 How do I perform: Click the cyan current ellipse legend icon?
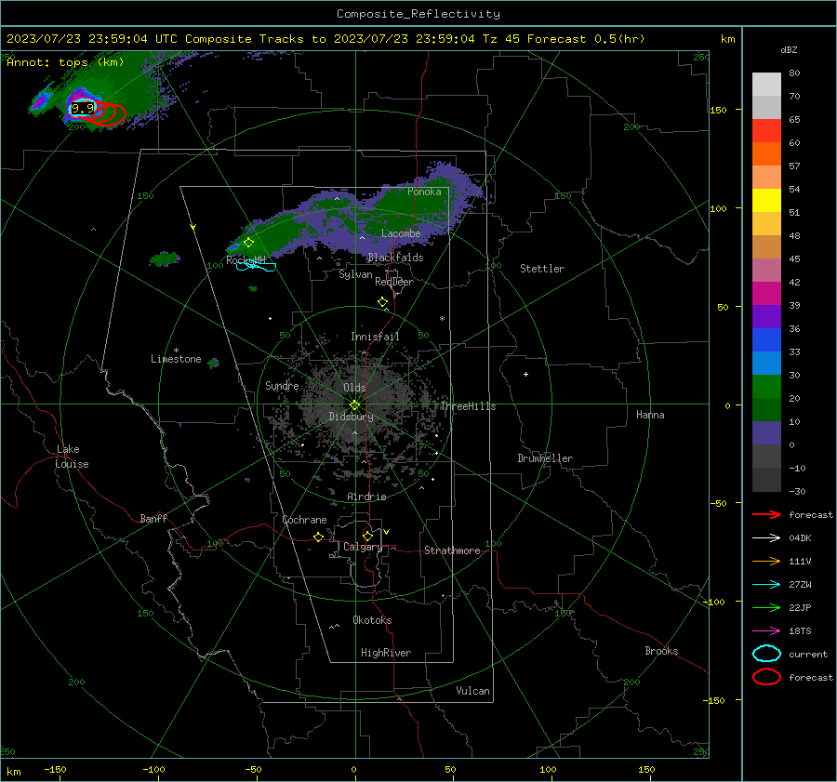coord(766,654)
